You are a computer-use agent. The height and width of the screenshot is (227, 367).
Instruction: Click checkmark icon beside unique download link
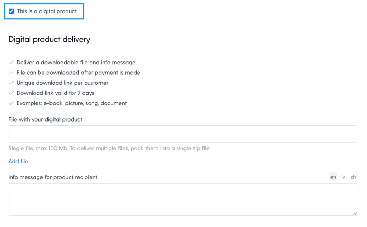click(11, 83)
